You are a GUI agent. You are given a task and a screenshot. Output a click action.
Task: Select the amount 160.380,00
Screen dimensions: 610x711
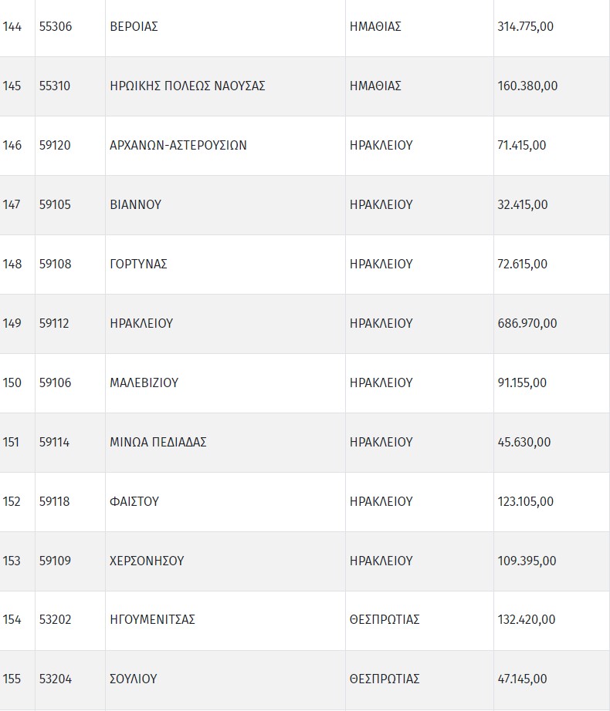click(x=527, y=86)
